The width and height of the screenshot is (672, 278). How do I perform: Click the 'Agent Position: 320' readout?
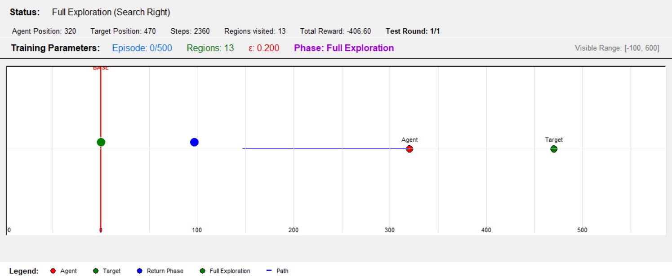(44, 31)
